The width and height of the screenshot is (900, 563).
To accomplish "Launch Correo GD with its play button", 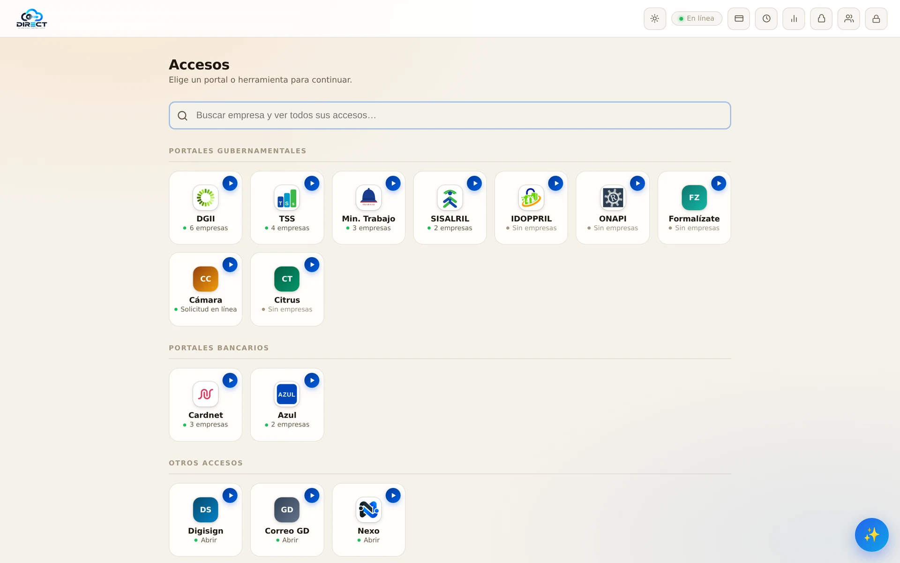I will coord(312,495).
